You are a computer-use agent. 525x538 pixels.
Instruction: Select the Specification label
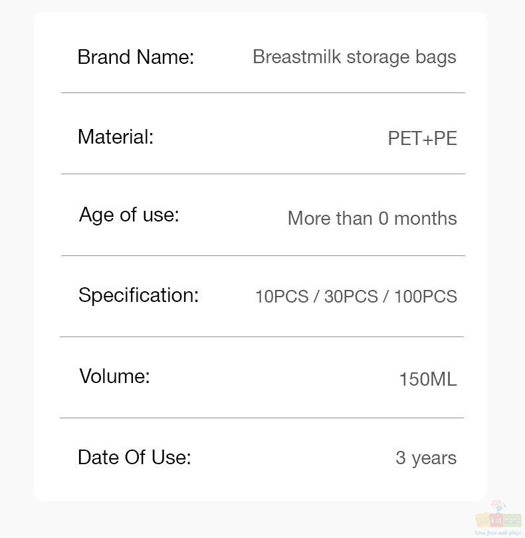pos(138,296)
